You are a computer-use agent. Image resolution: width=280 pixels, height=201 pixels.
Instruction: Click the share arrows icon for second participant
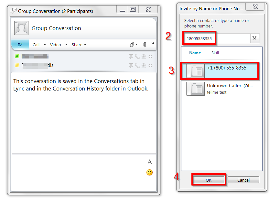point(151,66)
